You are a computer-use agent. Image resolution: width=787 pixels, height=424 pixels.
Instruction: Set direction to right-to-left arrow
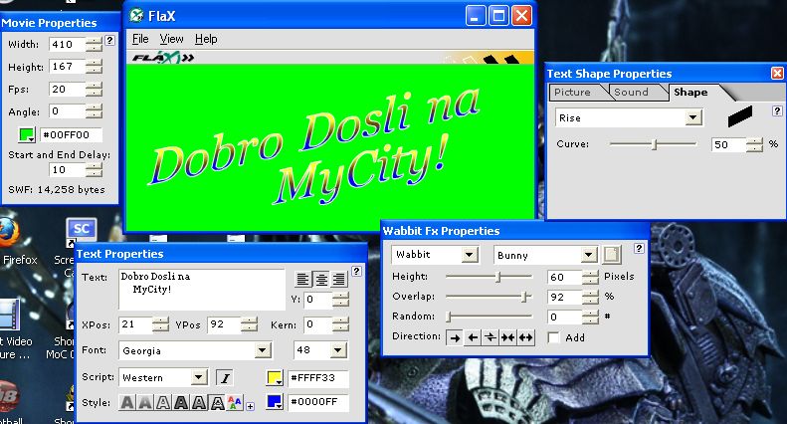(473, 337)
